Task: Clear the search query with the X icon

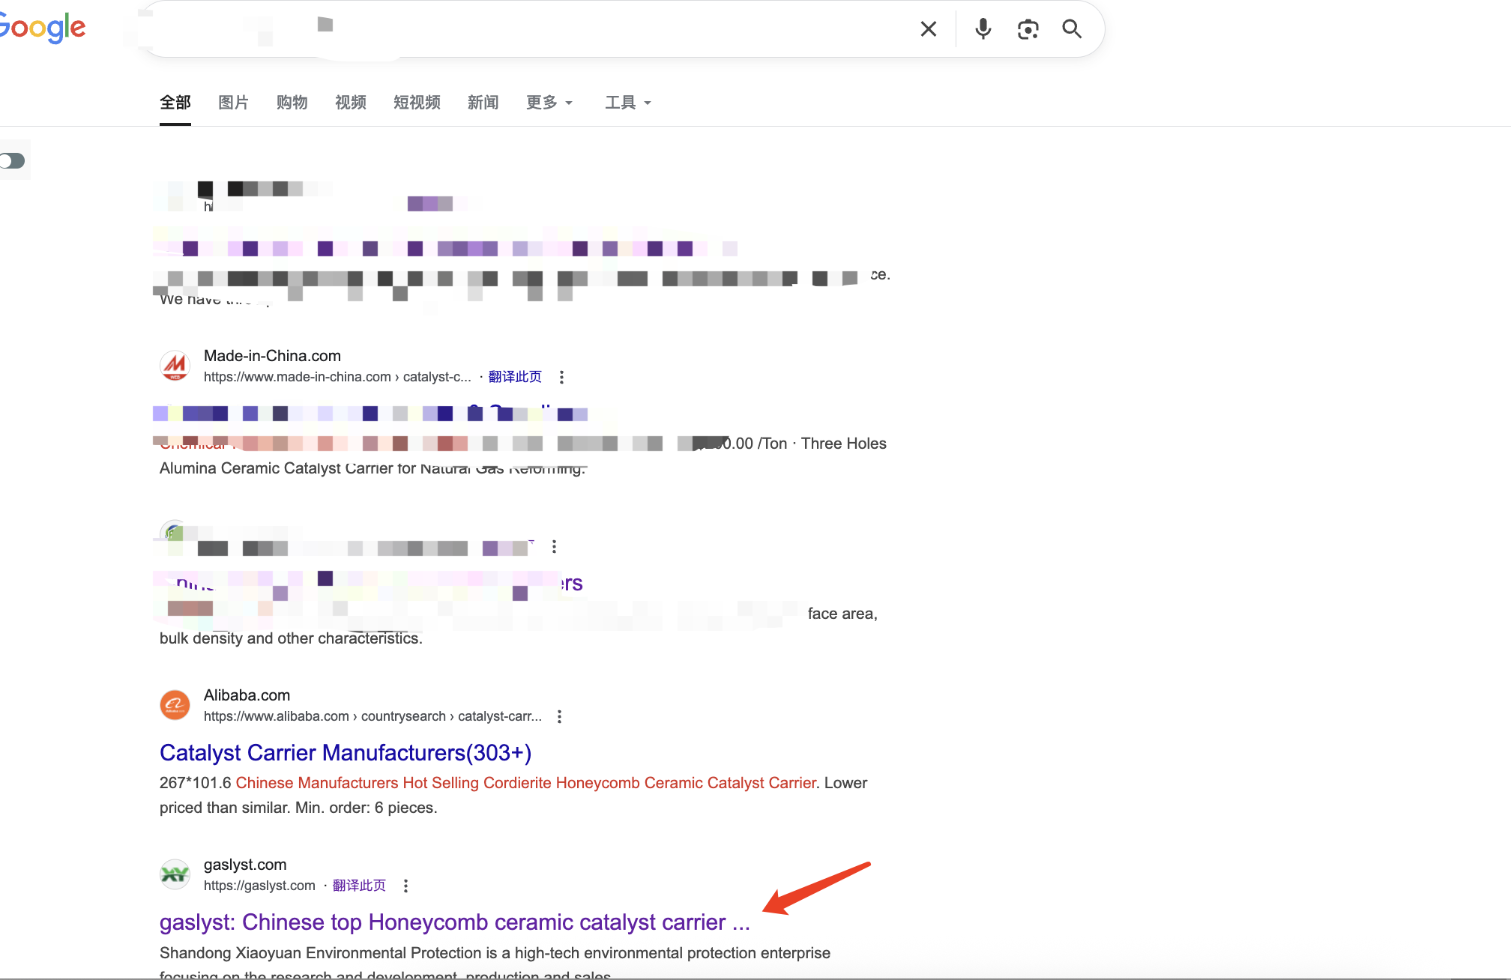Action: tap(928, 28)
